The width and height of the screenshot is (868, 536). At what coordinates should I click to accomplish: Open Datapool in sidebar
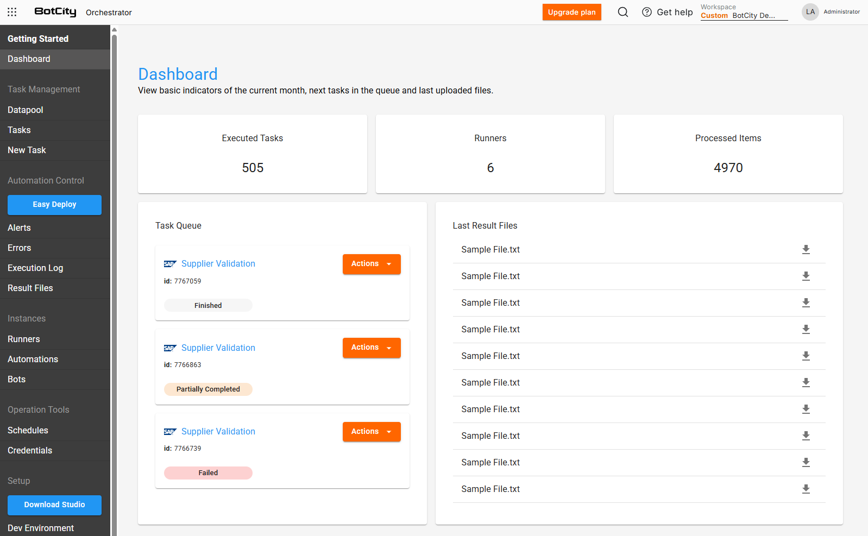[55, 110]
